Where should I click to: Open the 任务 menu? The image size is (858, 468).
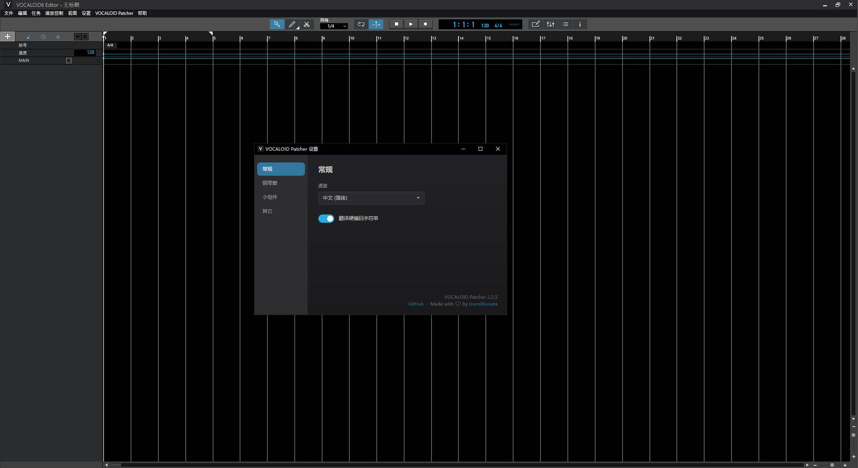tap(36, 13)
